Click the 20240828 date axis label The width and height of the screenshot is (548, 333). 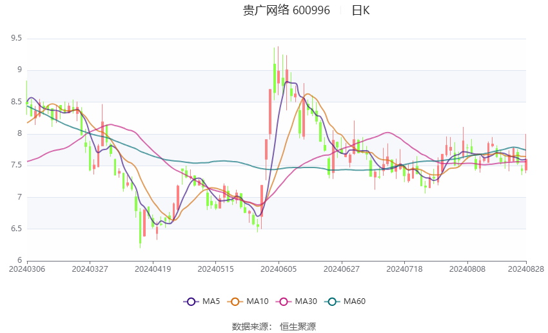(526, 269)
